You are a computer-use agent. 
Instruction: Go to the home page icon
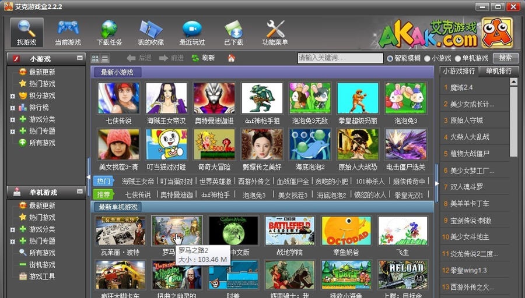click(x=231, y=58)
